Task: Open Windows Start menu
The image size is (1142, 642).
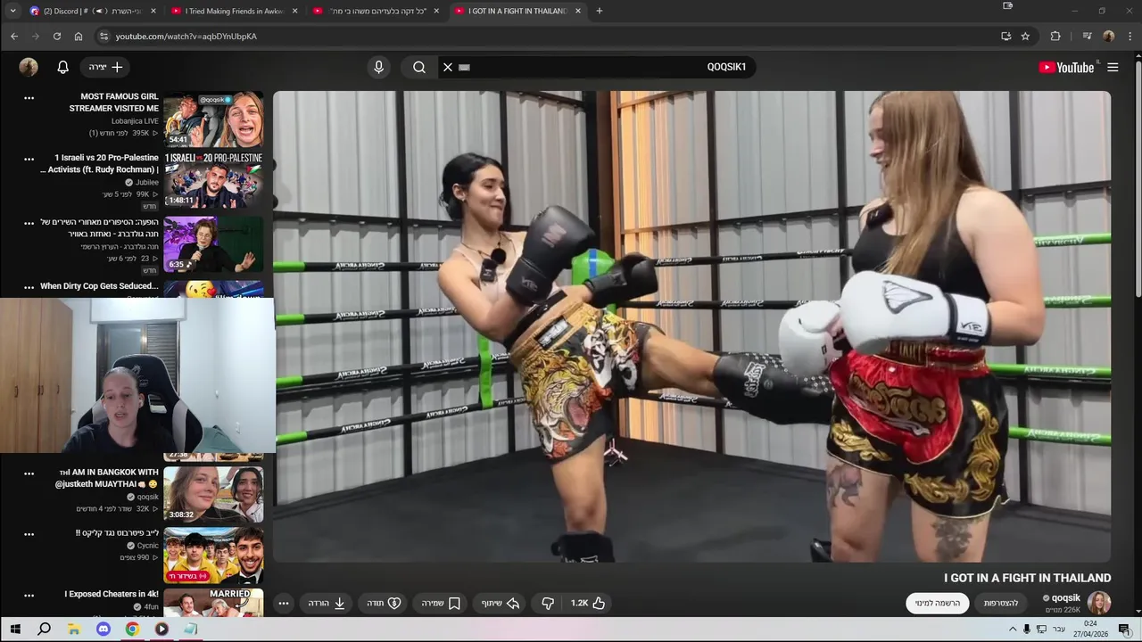Action: point(15,629)
